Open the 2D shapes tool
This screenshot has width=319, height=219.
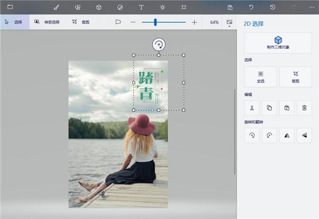[x=78, y=7]
